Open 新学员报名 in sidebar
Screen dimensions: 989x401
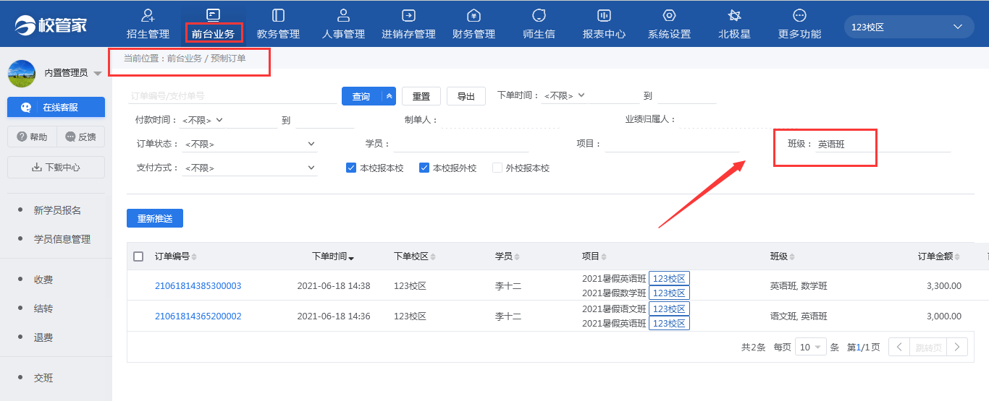tap(57, 210)
